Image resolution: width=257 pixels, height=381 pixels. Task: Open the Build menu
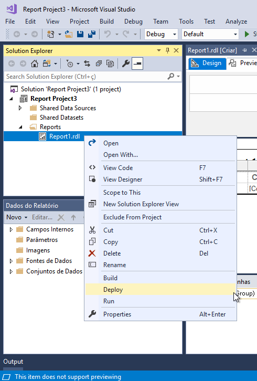(106, 22)
